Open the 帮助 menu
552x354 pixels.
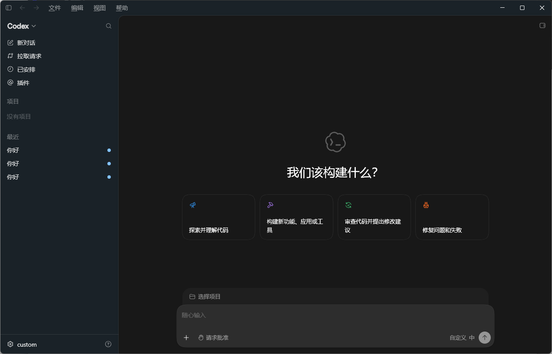[x=122, y=8]
